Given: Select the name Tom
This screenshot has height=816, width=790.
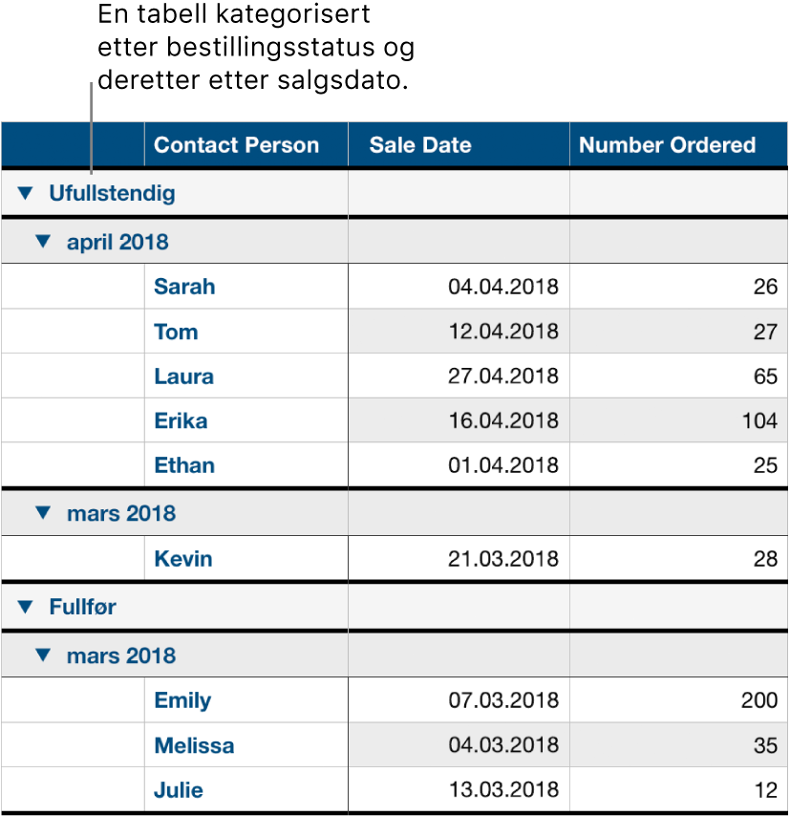Looking at the screenshot, I should 176,332.
